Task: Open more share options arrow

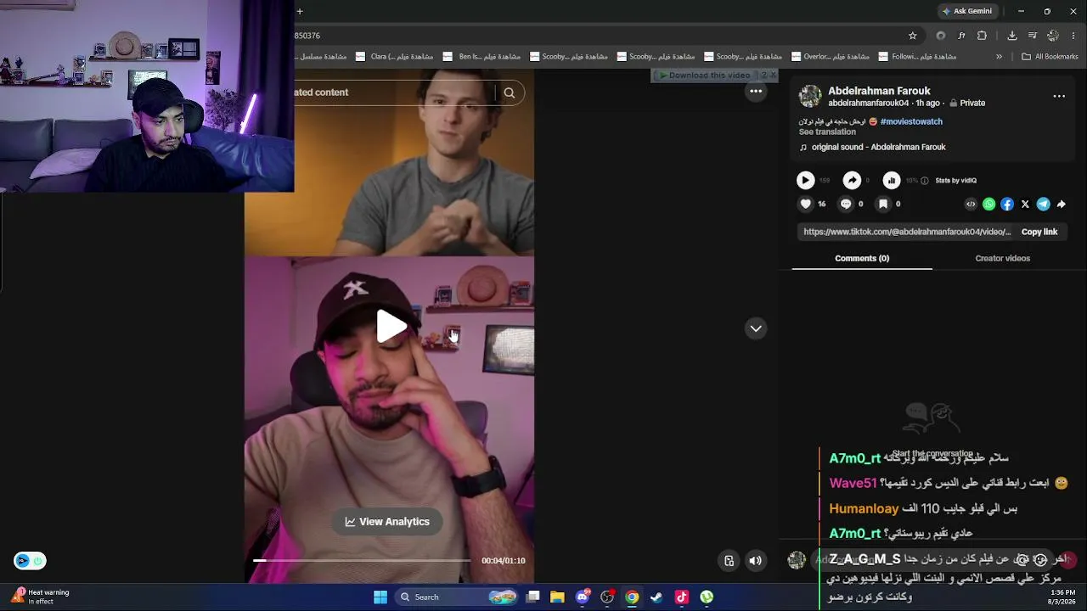Action: click(x=1062, y=204)
